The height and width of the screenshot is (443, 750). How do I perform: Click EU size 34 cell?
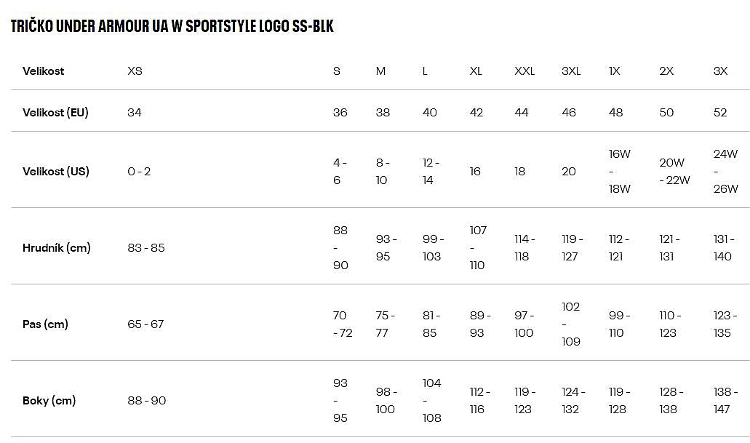coord(135,113)
